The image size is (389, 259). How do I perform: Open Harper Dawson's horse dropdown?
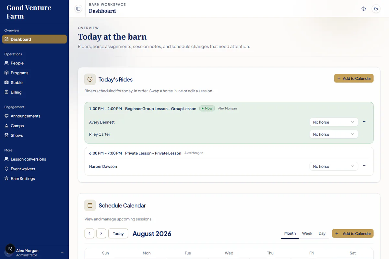[334, 166]
